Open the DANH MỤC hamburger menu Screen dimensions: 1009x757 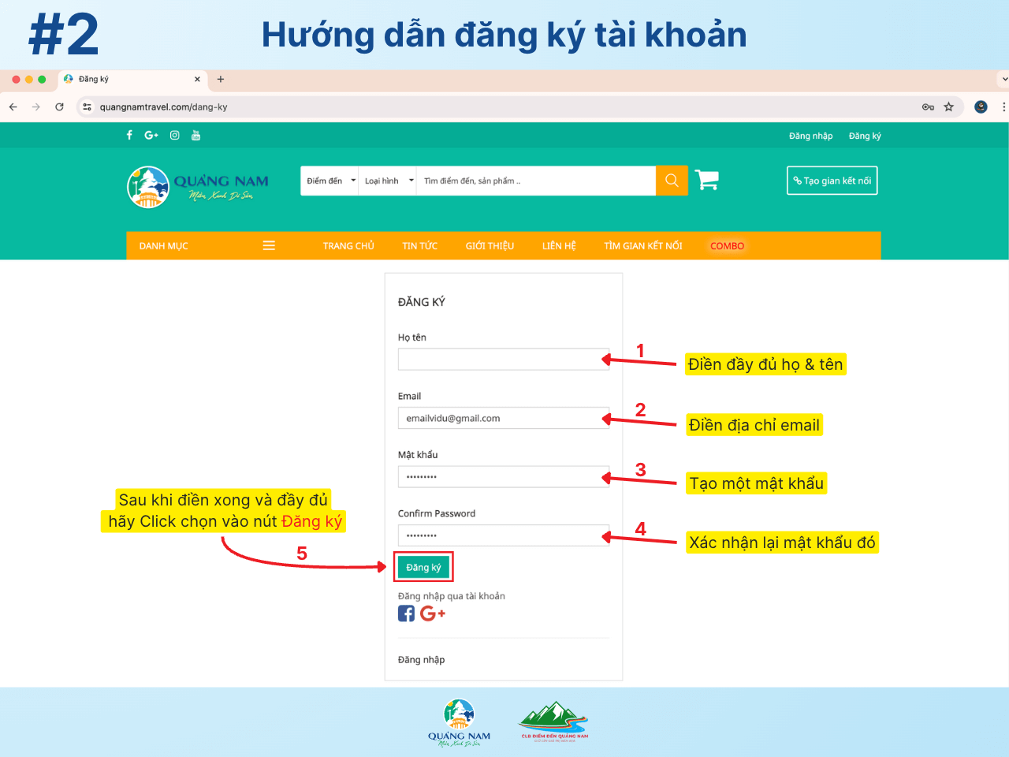tap(269, 246)
